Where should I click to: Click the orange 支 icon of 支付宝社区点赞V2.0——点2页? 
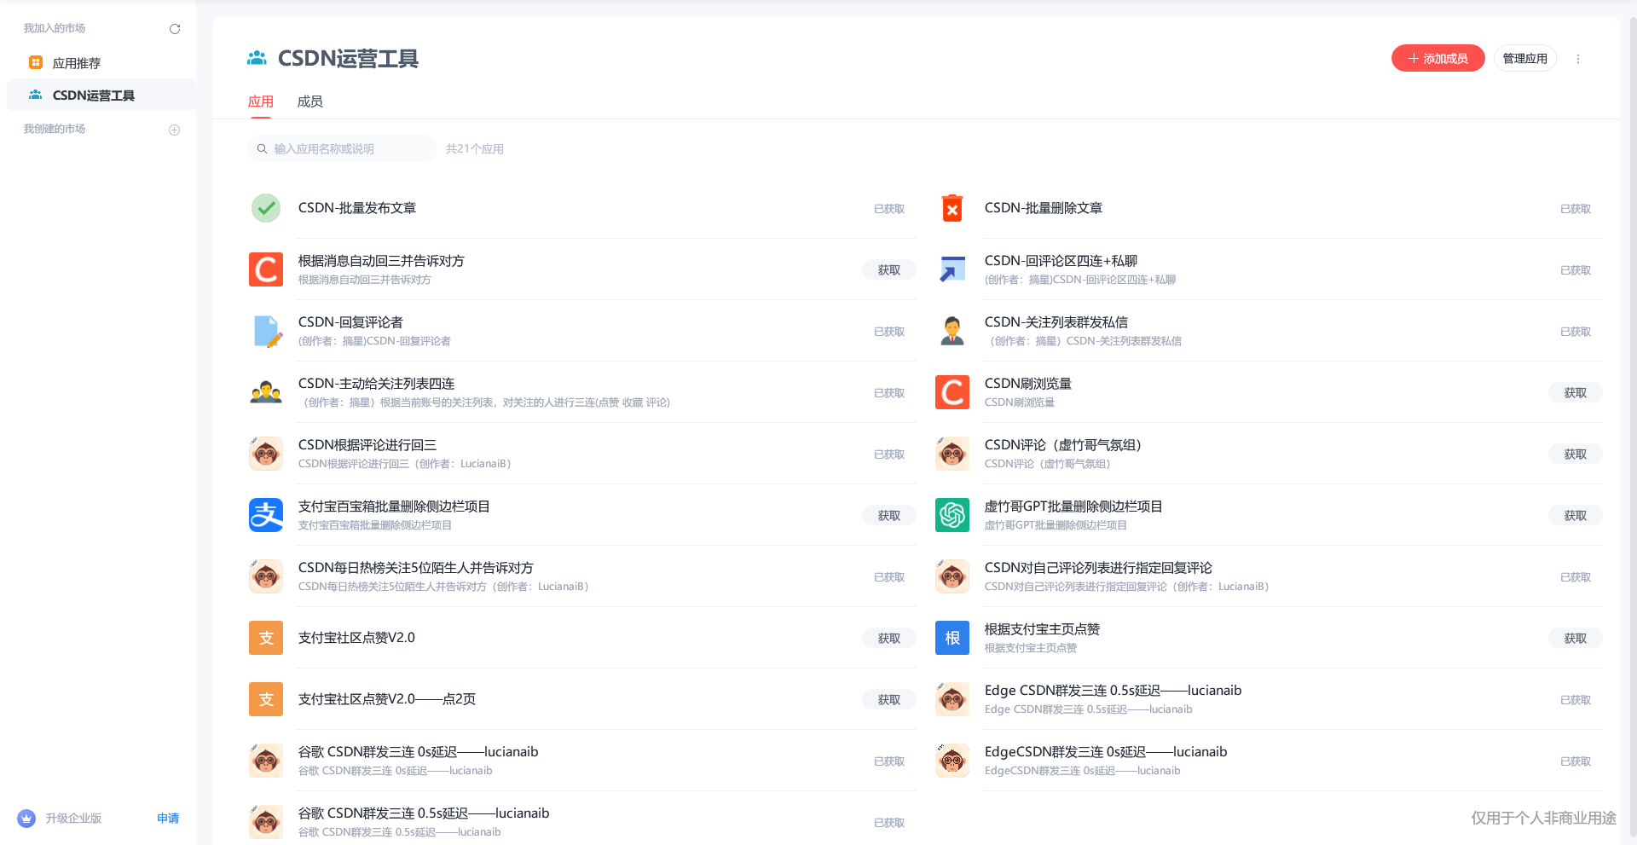pyautogui.click(x=266, y=699)
